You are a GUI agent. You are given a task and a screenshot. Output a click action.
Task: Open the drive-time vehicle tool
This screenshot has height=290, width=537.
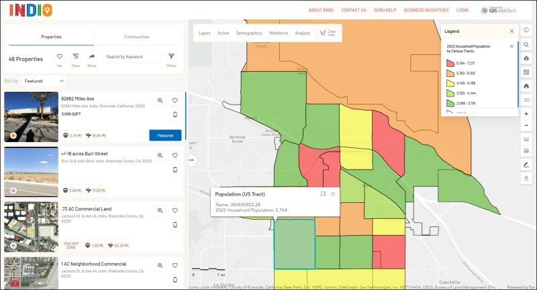(x=526, y=151)
